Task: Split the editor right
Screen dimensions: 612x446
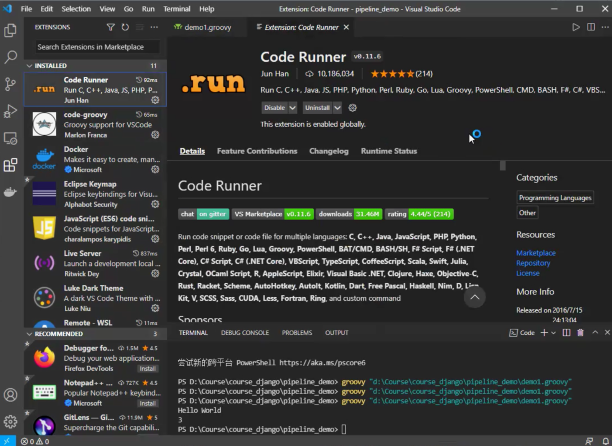Action: coord(591,27)
